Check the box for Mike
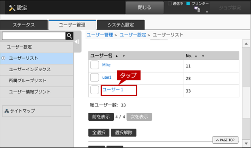This screenshot has height=148, width=251. pos(95,65)
